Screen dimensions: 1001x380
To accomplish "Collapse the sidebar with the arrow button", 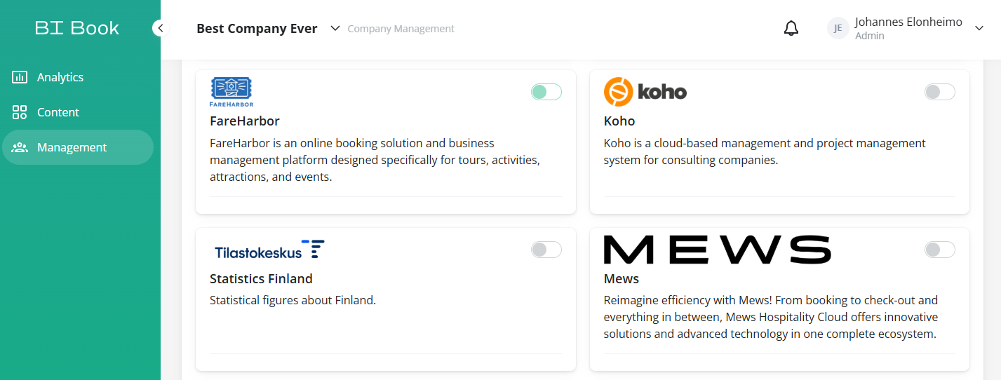I will pos(160,28).
